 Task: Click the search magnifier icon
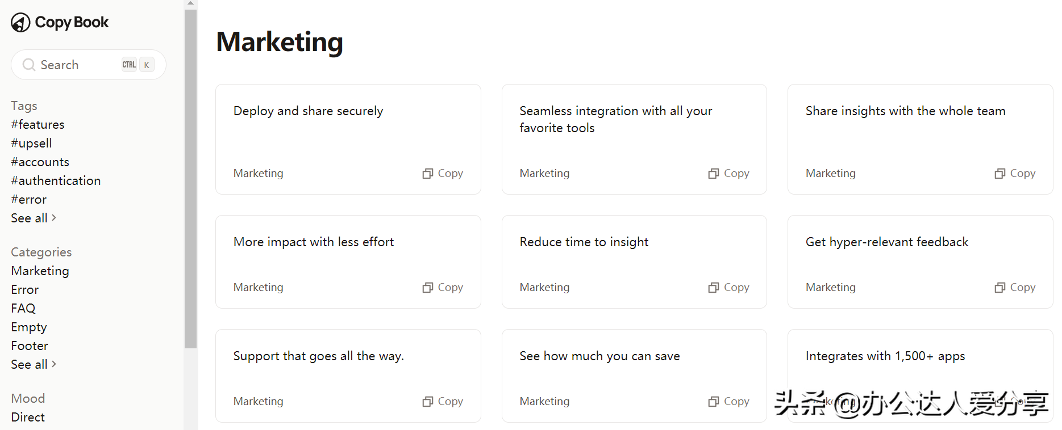coord(28,65)
